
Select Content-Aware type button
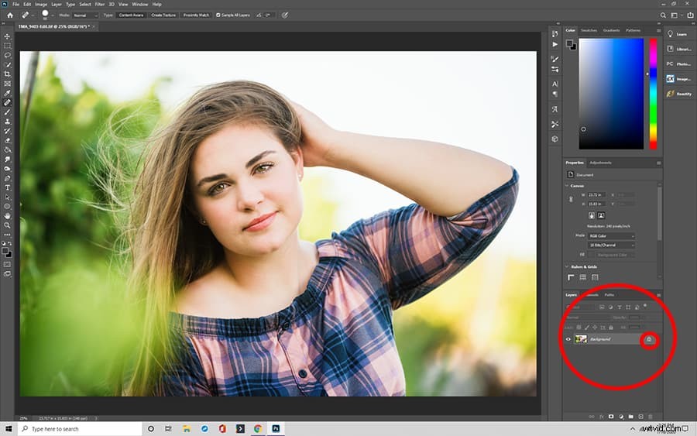coord(131,15)
